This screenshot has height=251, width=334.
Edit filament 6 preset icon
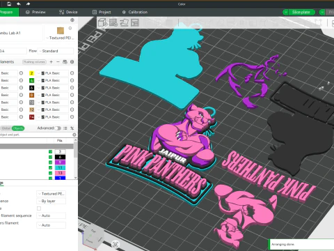tap(72, 88)
